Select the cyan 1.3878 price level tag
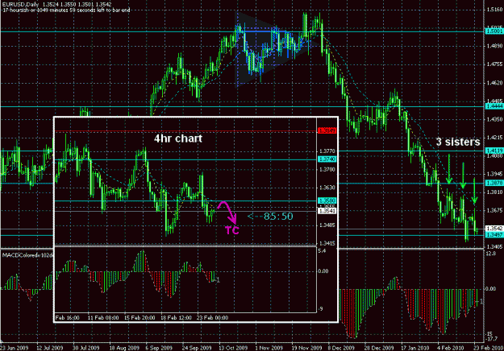Image resolution: width=504 pixels, height=351 pixels. coord(494,184)
